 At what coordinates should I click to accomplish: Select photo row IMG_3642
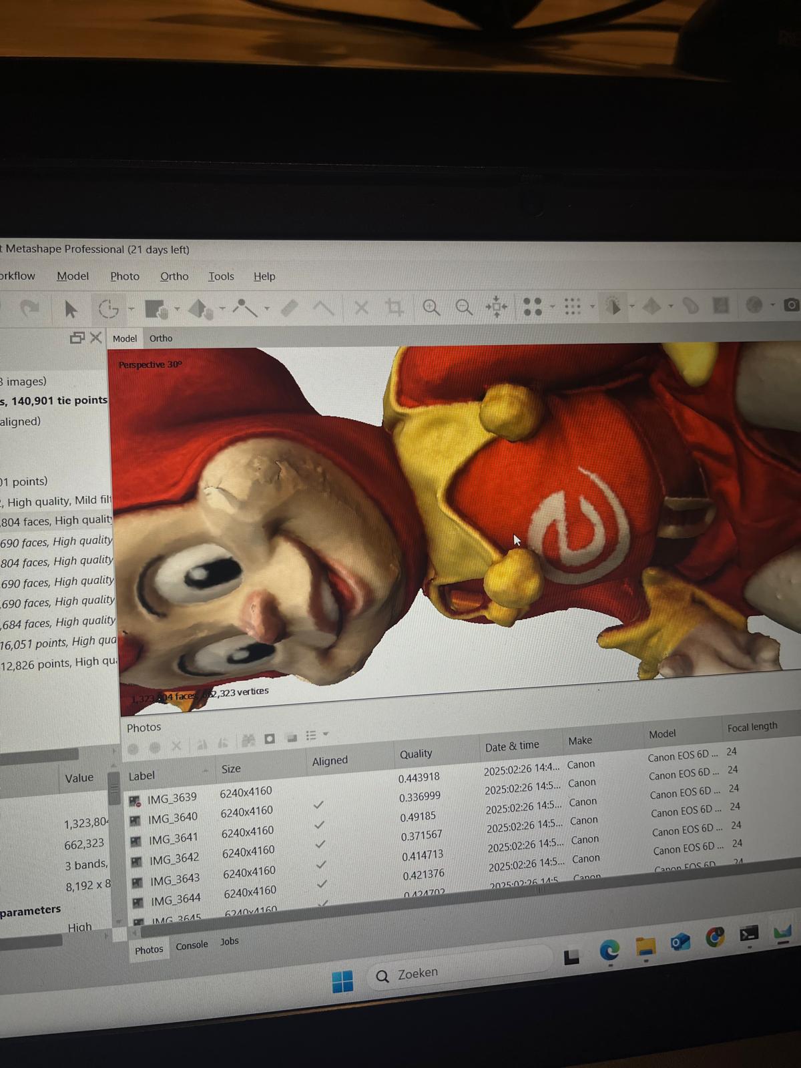(x=174, y=859)
